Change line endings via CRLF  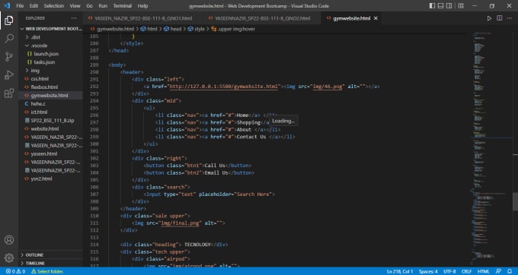click(x=466, y=271)
